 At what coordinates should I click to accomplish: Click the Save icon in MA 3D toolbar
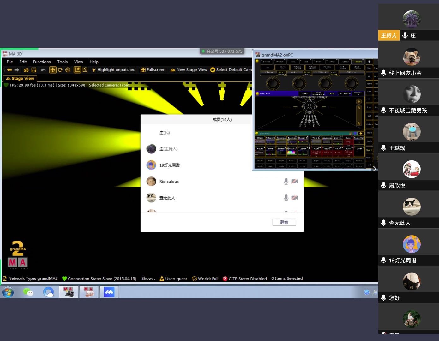click(x=34, y=70)
